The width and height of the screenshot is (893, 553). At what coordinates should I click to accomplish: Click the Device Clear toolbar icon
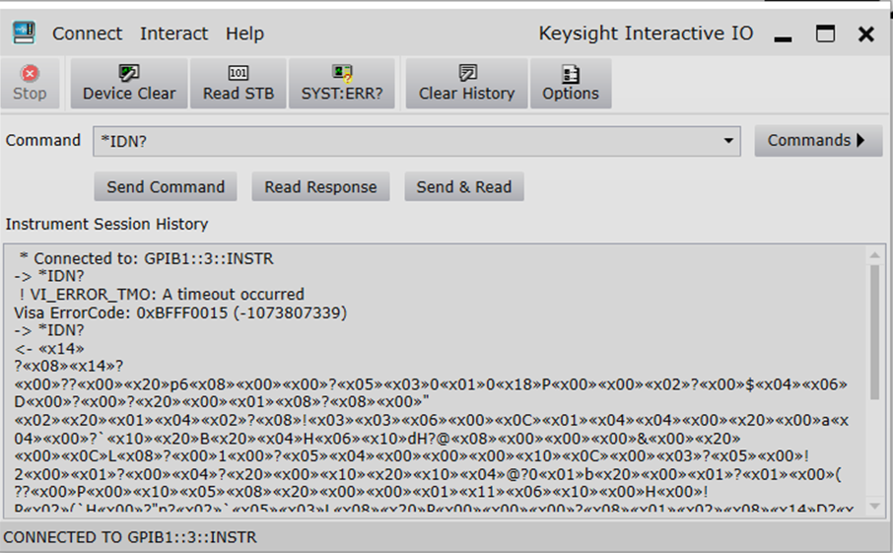pyautogui.click(x=128, y=74)
